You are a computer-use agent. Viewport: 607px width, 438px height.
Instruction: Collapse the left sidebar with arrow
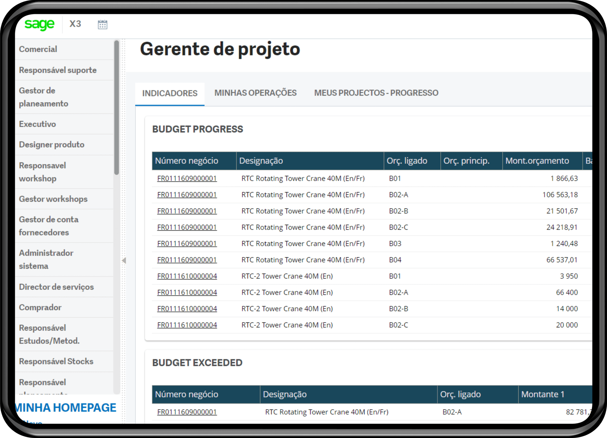coord(124,260)
